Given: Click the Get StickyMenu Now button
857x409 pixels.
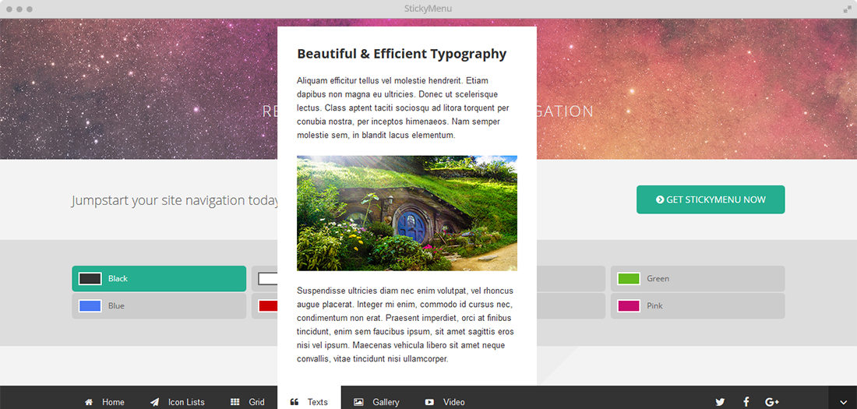Looking at the screenshot, I should coord(711,199).
